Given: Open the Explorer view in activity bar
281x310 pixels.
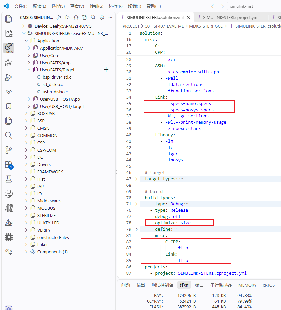Looking at the screenshot, I should tap(8, 19).
